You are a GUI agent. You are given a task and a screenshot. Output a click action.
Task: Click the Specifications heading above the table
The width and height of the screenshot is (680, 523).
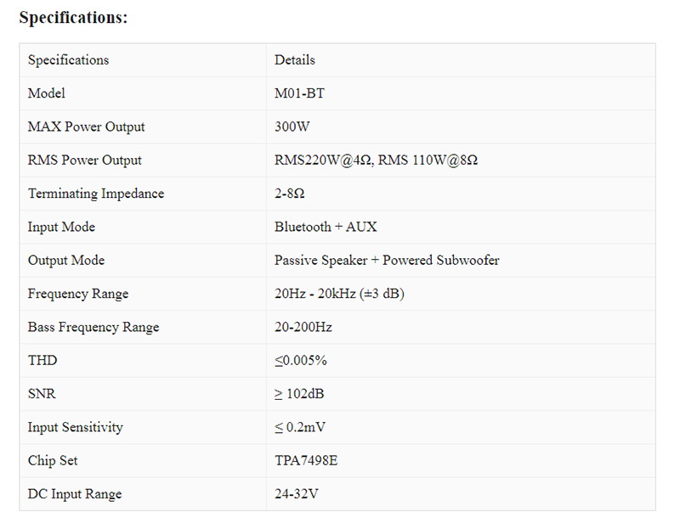[x=73, y=18]
